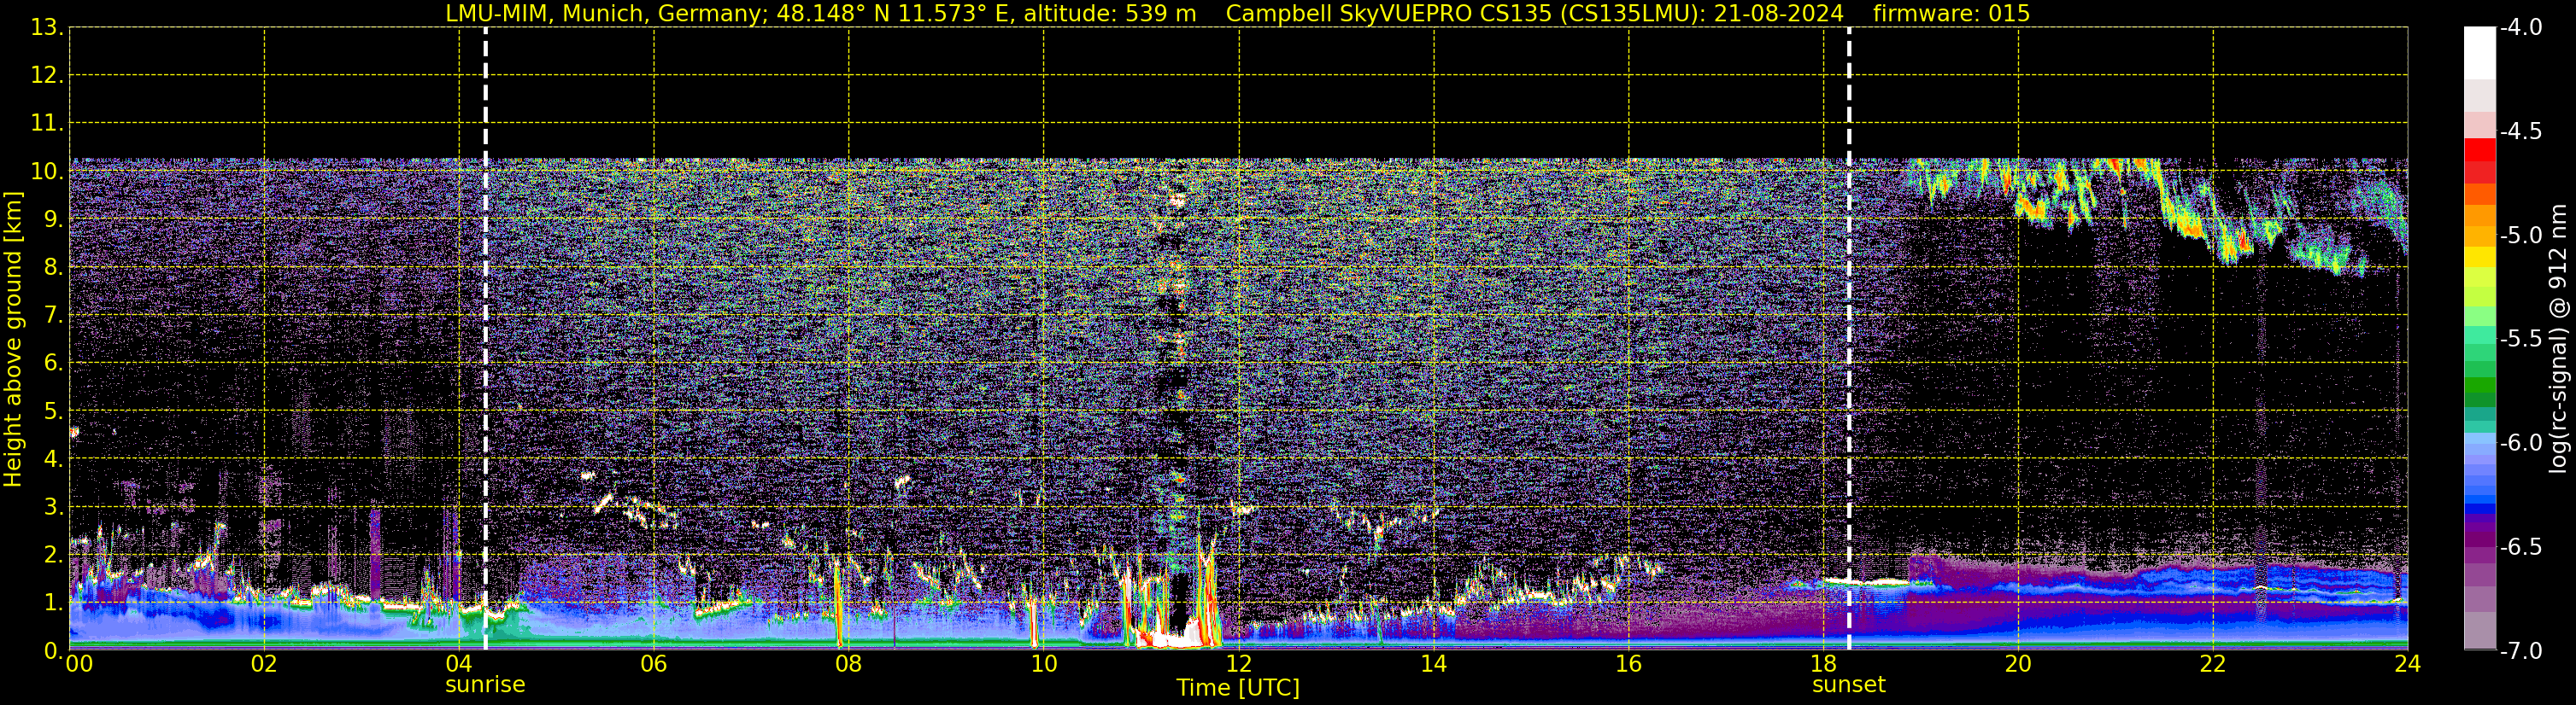
Task: Click the -5.0 colorbar tick label
Action: 2520,235
